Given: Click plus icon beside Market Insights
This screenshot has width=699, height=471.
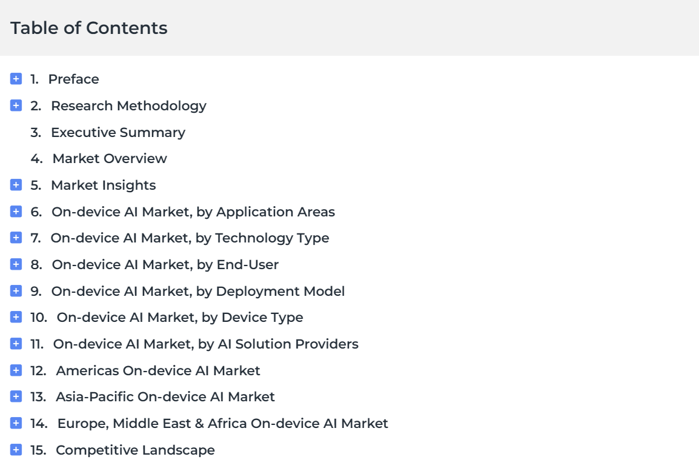Looking at the screenshot, I should tap(16, 185).
